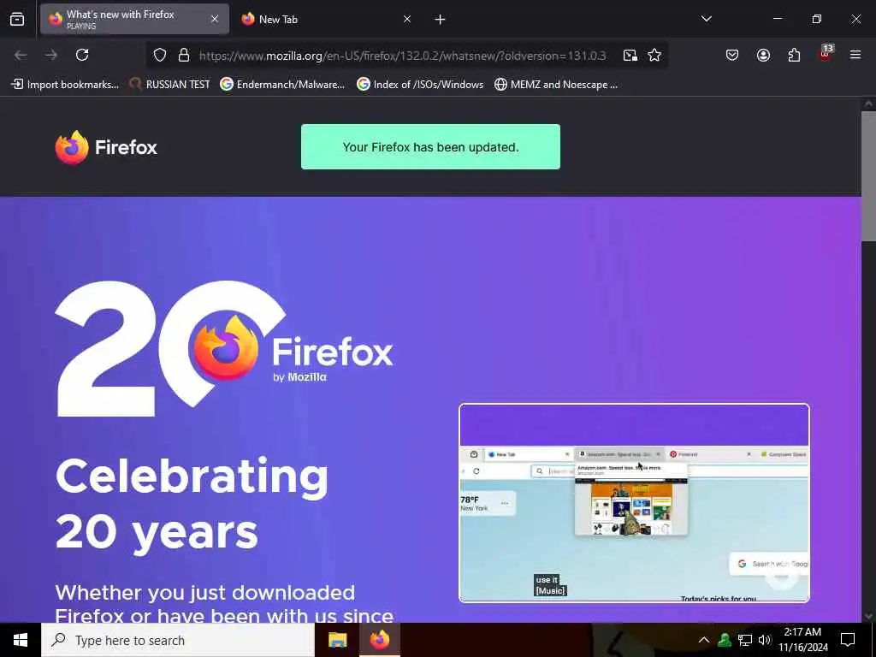Screen dimensions: 876x657
Task: Open the taskbar clock and date
Action: coord(802,640)
